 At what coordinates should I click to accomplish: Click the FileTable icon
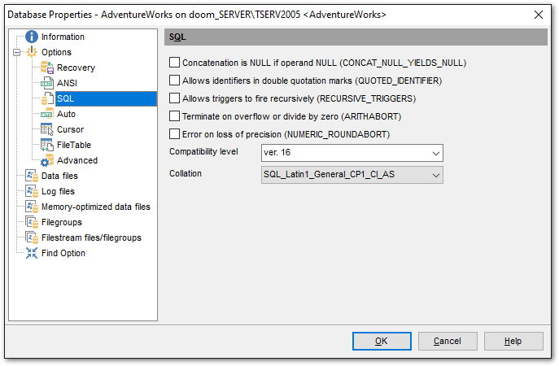tap(47, 145)
